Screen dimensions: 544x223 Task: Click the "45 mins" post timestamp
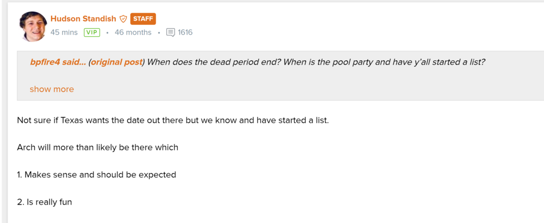64,33
